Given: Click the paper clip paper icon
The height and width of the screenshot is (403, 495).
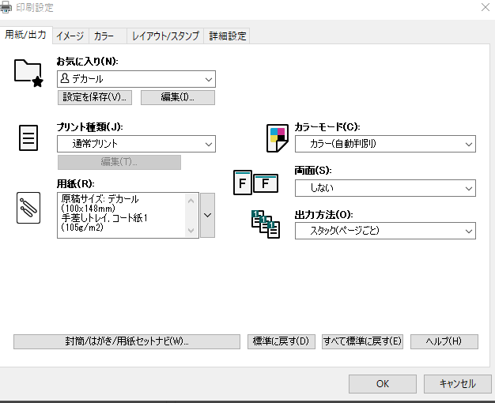Looking at the screenshot, I should point(28,208).
